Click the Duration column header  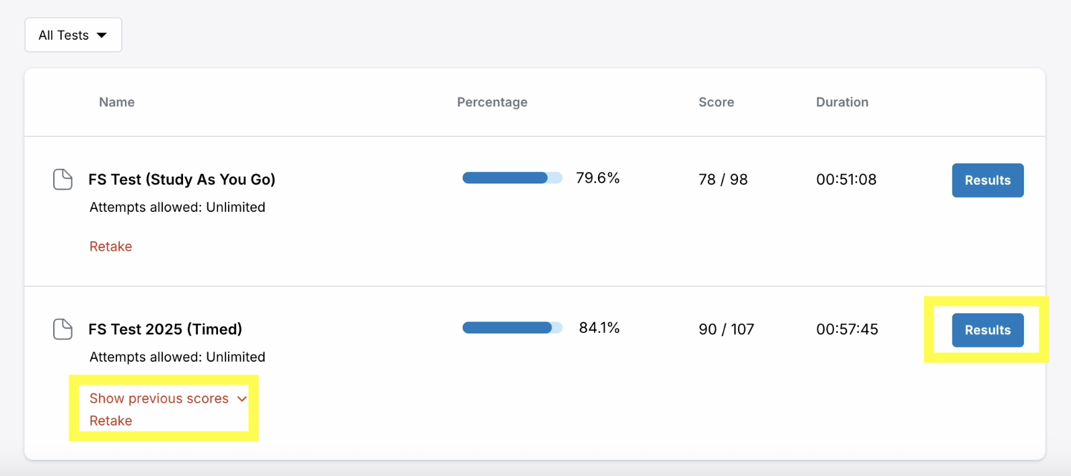click(x=842, y=102)
